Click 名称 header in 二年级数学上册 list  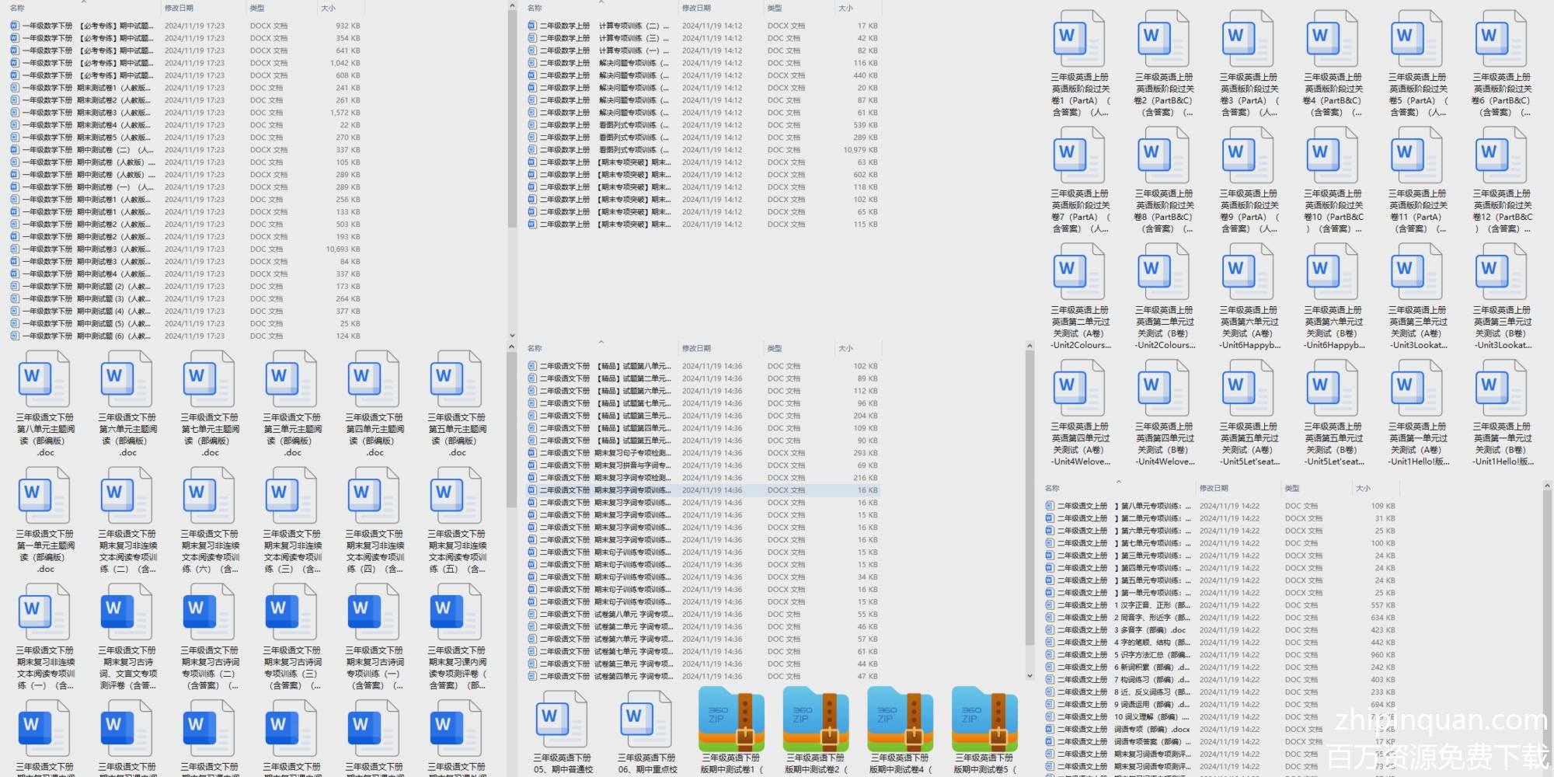[x=535, y=8]
